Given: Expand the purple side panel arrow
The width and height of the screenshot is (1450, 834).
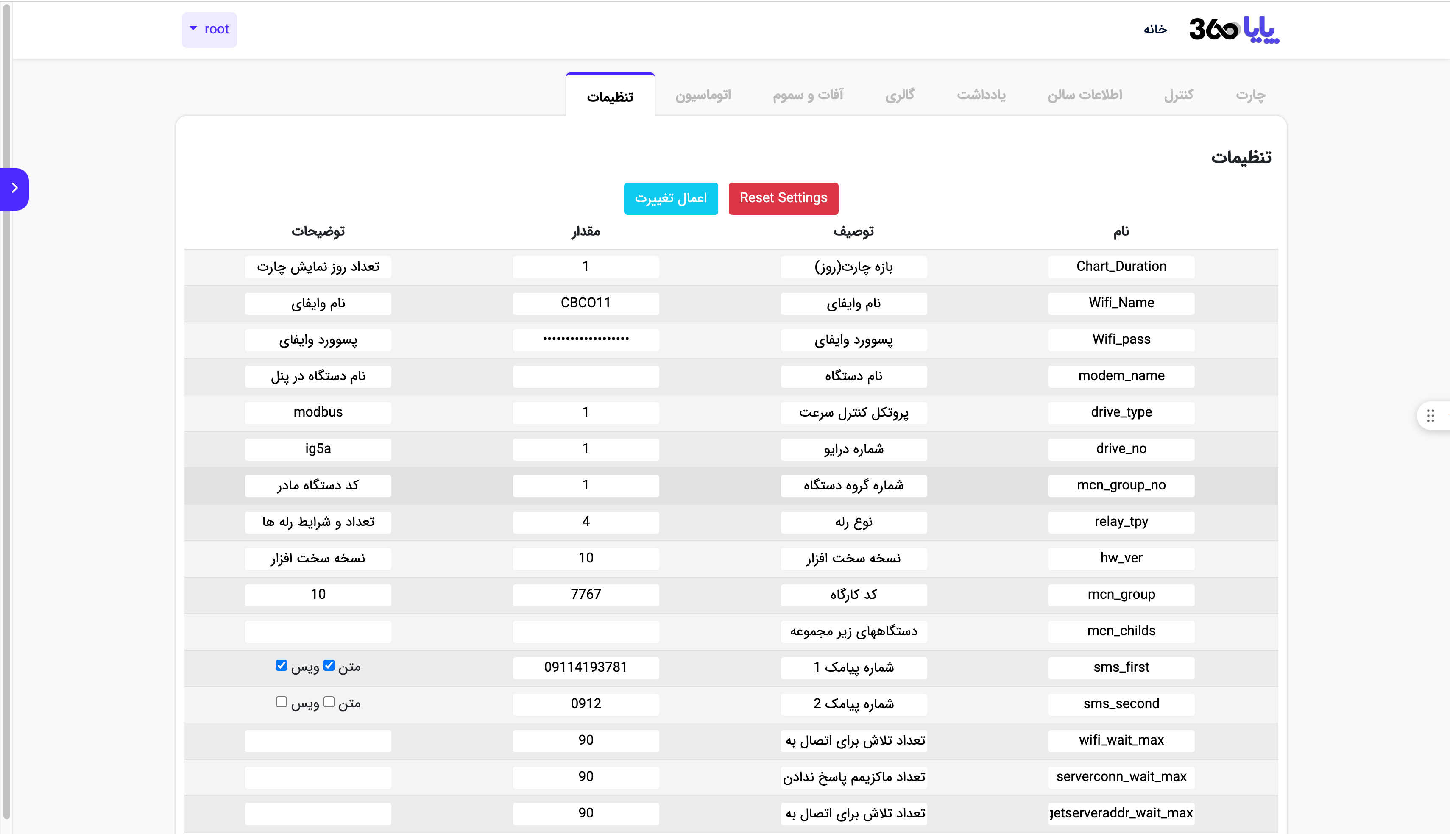Looking at the screenshot, I should [14, 189].
